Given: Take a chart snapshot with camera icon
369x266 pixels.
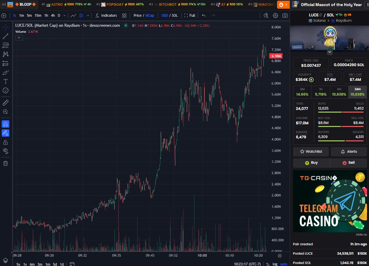Looking at the screenshot, I should click(285, 15).
